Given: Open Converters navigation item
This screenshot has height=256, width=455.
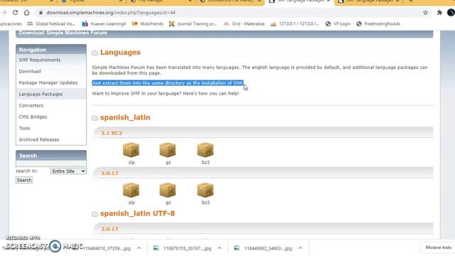Looking at the screenshot, I should (31, 105).
